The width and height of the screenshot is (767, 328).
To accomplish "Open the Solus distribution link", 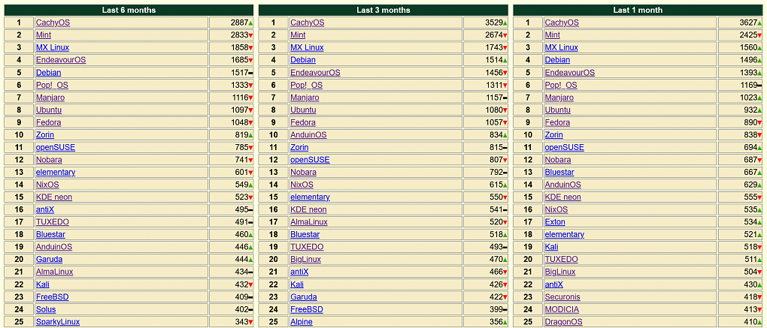I will [46, 309].
